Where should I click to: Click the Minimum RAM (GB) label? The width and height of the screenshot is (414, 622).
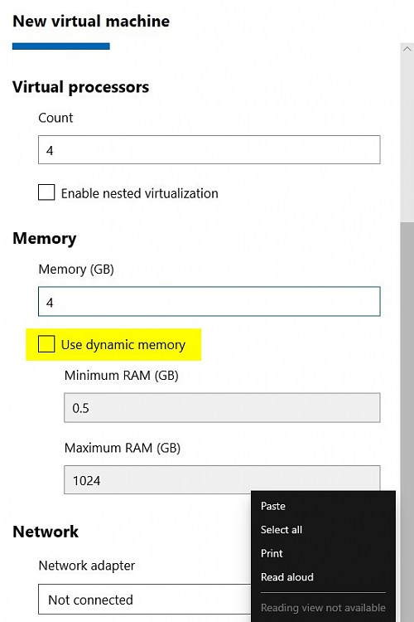121,375
